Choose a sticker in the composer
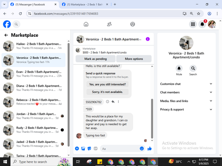This screenshot has width=222, height=166. 89,148
